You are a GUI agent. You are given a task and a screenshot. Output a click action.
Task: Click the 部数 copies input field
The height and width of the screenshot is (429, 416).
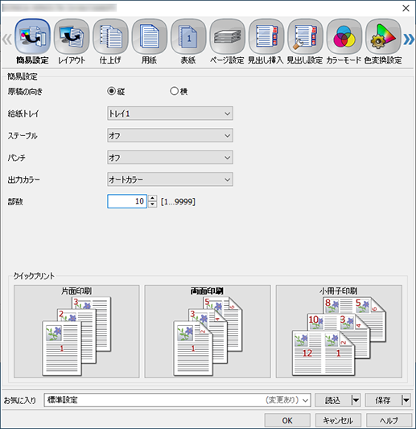(127, 201)
